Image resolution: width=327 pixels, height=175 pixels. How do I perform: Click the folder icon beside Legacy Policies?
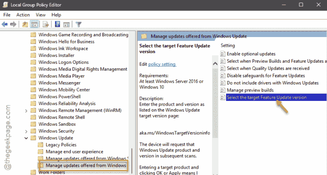pos(40,145)
